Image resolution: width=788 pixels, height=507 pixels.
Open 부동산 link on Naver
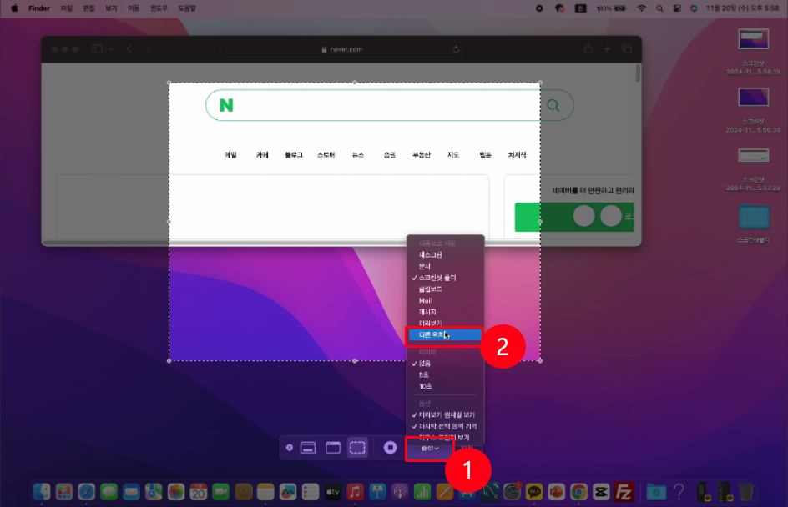point(422,155)
